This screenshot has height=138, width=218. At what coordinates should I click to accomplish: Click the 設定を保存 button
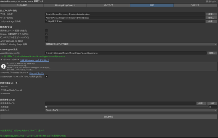[x=109, y=117]
